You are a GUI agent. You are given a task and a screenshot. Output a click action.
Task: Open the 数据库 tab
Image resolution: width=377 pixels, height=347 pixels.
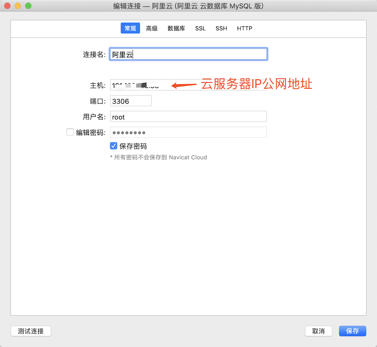tap(176, 28)
